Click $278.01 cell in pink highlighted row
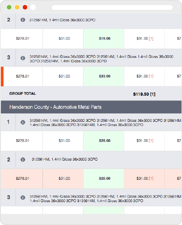182x225 pixels. [22, 178]
